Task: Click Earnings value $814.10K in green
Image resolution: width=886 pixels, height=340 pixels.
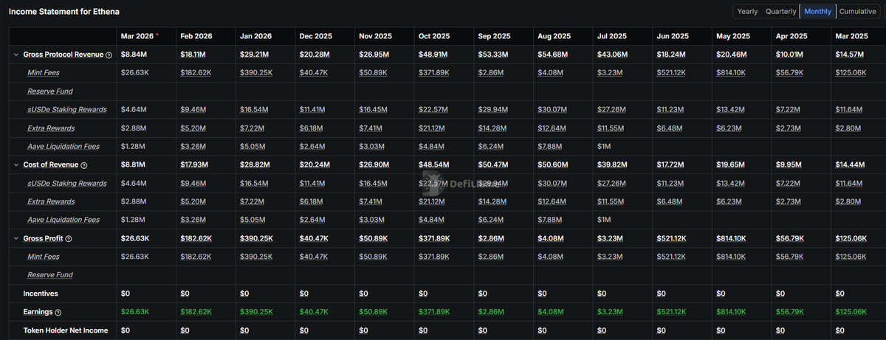Action: (731, 313)
